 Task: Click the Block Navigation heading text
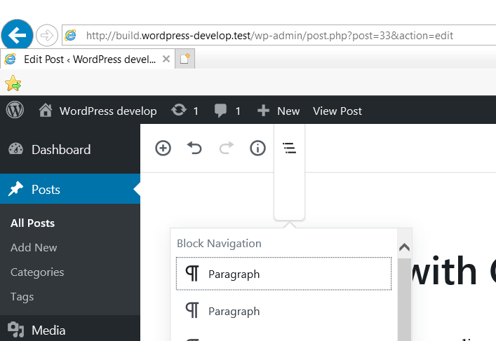(x=219, y=244)
